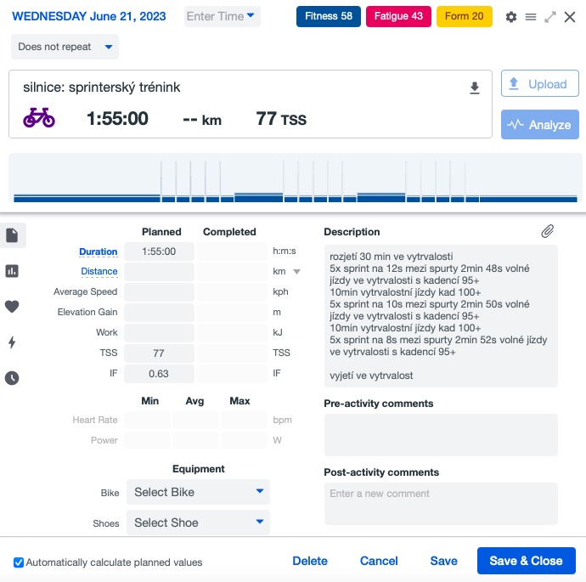Open the Select Shoe dropdown

click(x=198, y=523)
